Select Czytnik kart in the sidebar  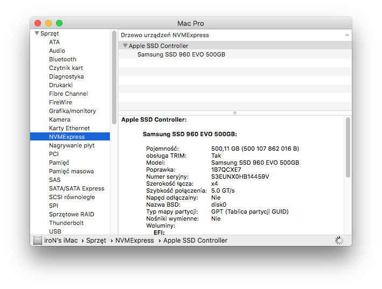66,68
